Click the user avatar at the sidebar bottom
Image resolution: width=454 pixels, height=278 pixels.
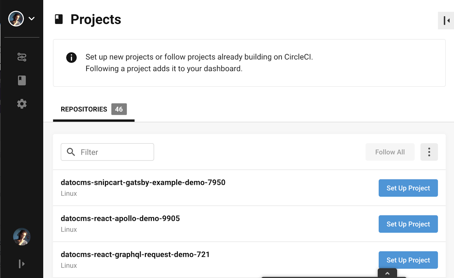[22, 236]
